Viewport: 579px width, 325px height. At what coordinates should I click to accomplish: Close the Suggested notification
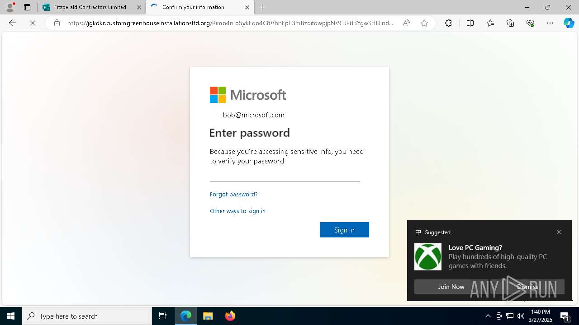(x=559, y=232)
